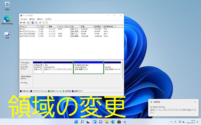Open File Explorer from the taskbar

[107, 122]
